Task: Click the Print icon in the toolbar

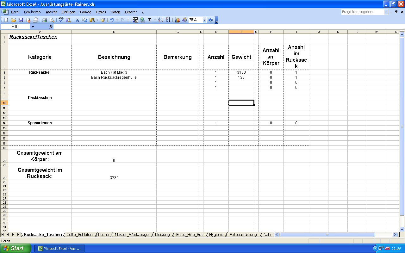Action: (45, 20)
